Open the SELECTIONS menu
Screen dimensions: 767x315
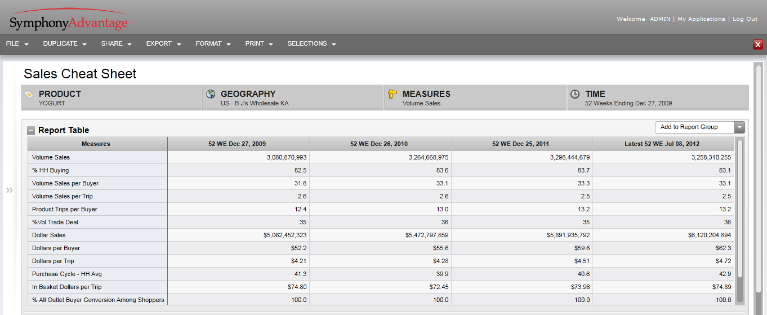(311, 44)
